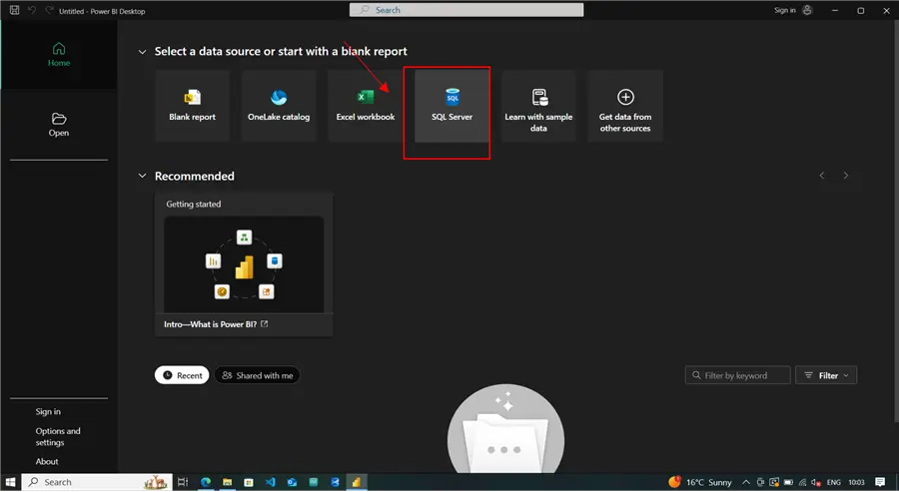Click the Filter by keyword field
Viewport: 899px width, 492px height.
click(738, 375)
